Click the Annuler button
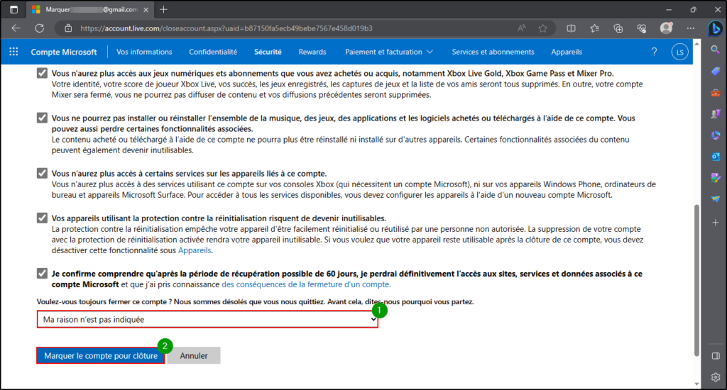 [x=194, y=356]
